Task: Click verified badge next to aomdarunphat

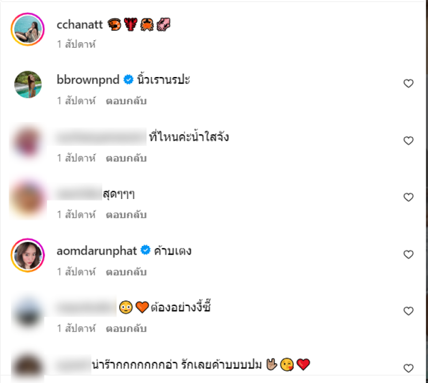Action: click(145, 250)
